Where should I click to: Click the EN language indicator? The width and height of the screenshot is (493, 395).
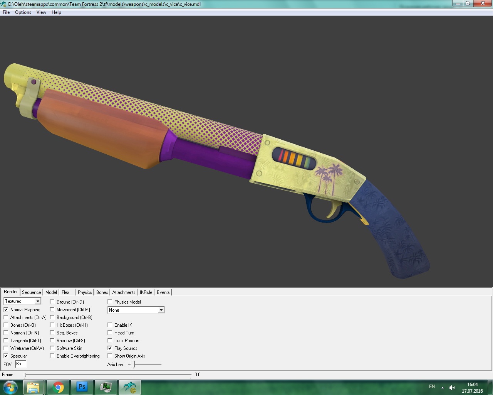click(432, 387)
